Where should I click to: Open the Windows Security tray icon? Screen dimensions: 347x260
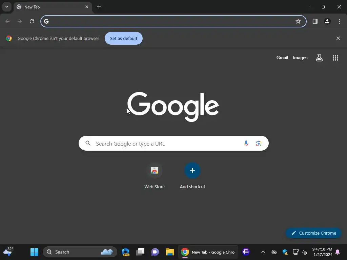pyautogui.click(x=285, y=252)
